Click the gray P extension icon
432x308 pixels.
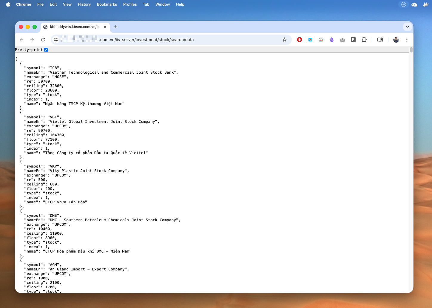(353, 40)
